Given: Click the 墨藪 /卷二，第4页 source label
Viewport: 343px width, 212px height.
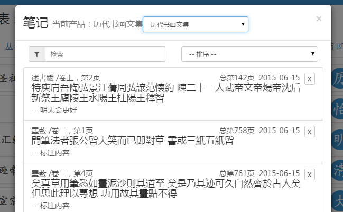Looking at the screenshot, I should coord(62,173).
